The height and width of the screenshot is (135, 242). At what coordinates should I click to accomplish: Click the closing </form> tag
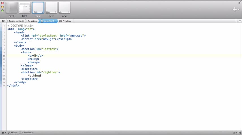[x=27, y=66]
